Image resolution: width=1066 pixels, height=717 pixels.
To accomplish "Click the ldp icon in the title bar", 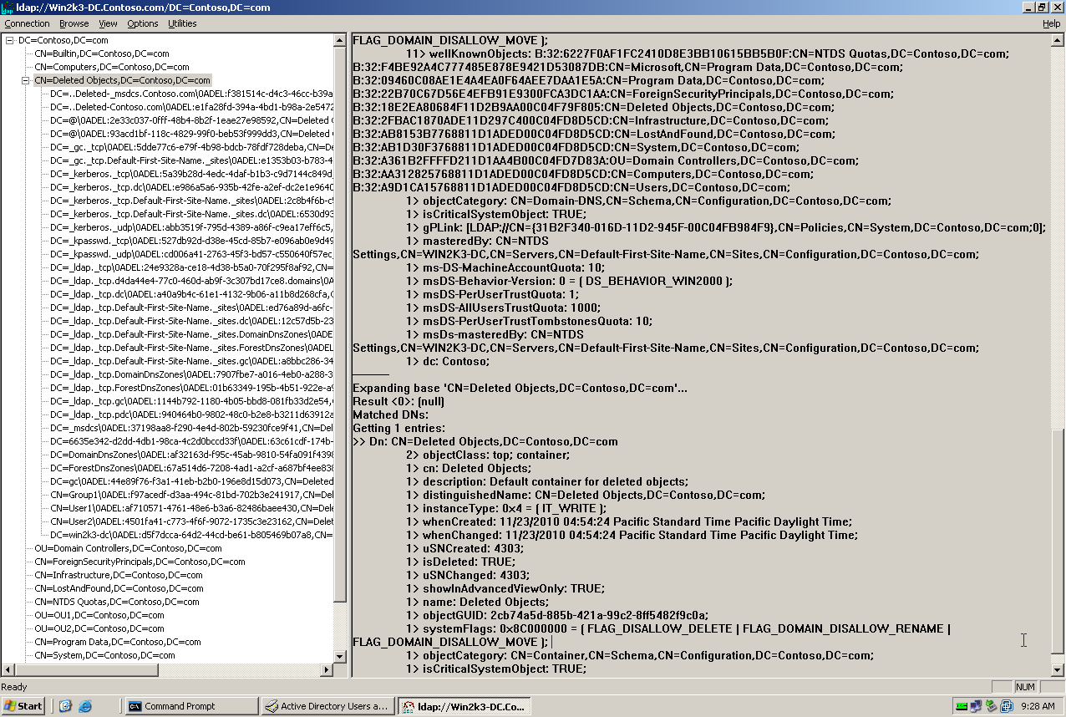I will [8, 8].
